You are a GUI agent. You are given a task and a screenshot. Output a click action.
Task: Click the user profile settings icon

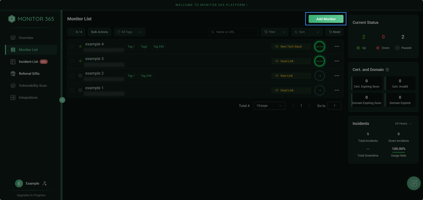pyautogui.click(x=45, y=183)
